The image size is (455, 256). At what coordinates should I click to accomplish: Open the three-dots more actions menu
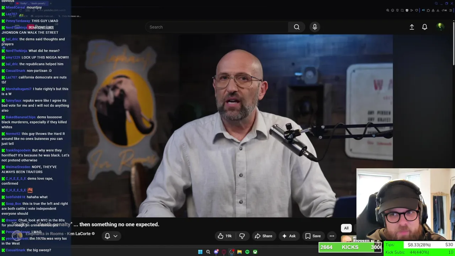332,236
